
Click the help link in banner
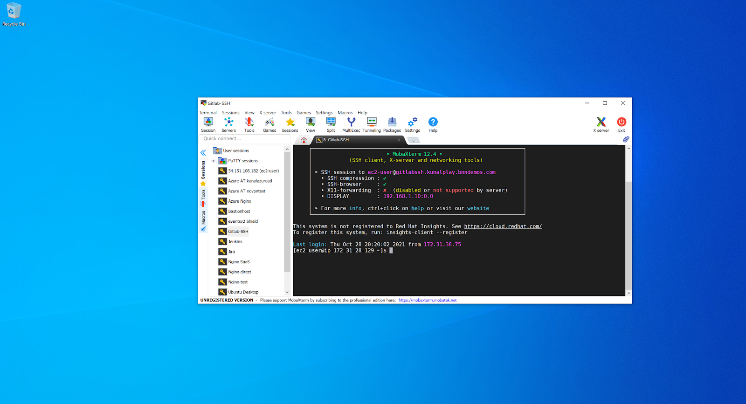pyautogui.click(x=417, y=208)
